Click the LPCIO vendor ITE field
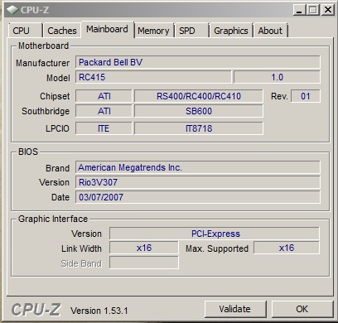This screenshot has height=323, width=338. pos(104,128)
